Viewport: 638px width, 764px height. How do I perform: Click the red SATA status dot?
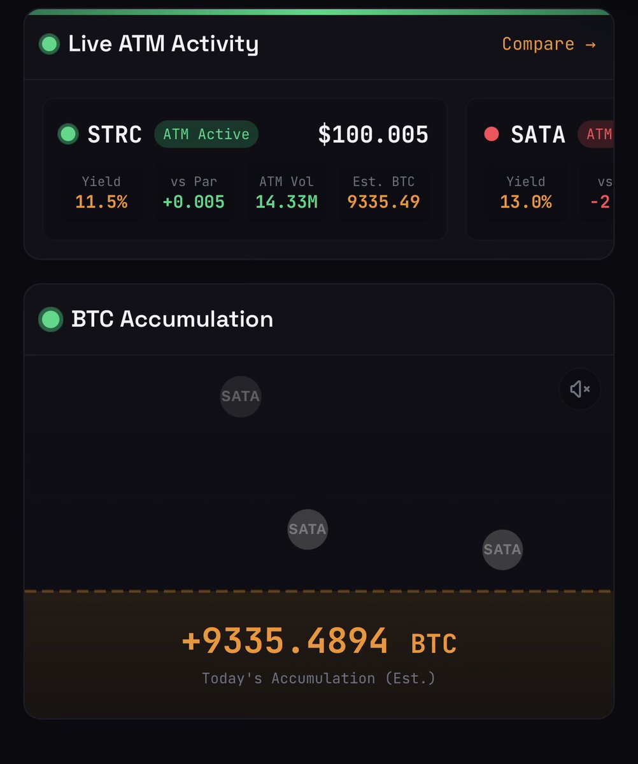(x=492, y=134)
